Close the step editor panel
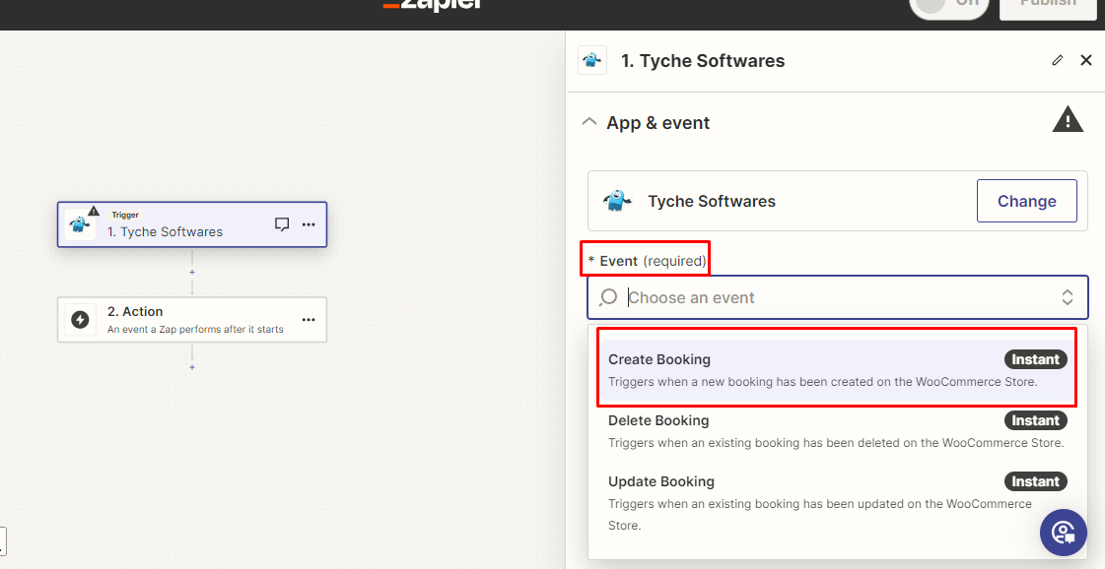 click(1086, 61)
